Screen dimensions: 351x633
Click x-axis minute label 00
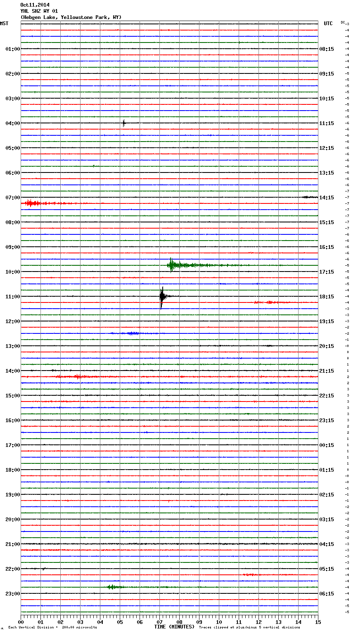point(21,622)
